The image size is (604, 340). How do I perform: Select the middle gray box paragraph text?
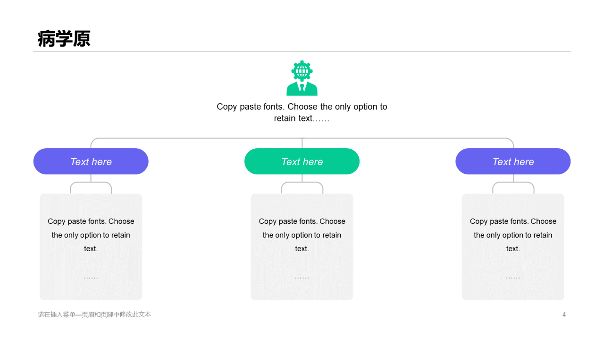point(302,235)
